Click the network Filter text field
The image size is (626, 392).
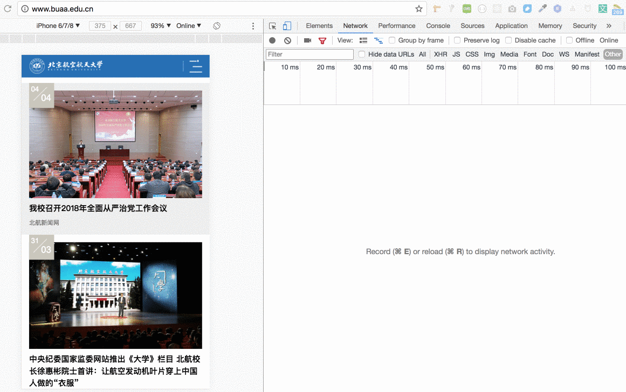(309, 54)
